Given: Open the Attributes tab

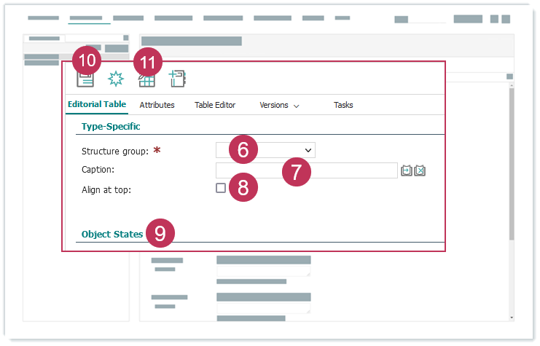Looking at the screenshot, I should pyautogui.click(x=157, y=105).
